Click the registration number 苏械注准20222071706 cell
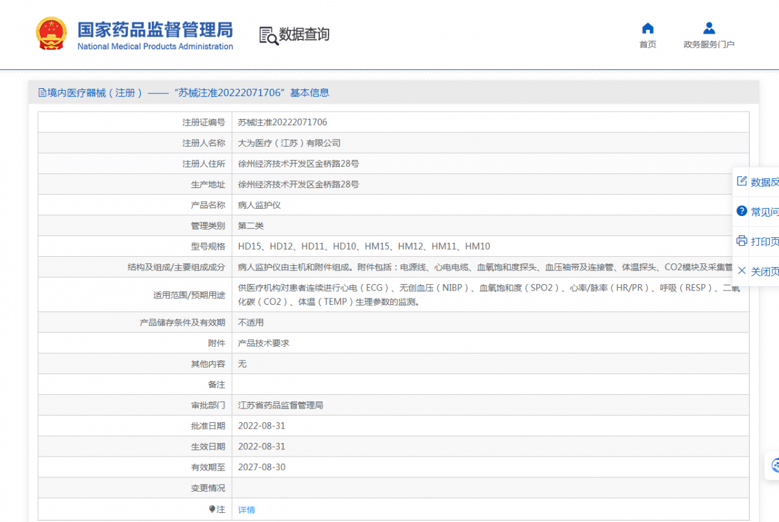 point(282,122)
